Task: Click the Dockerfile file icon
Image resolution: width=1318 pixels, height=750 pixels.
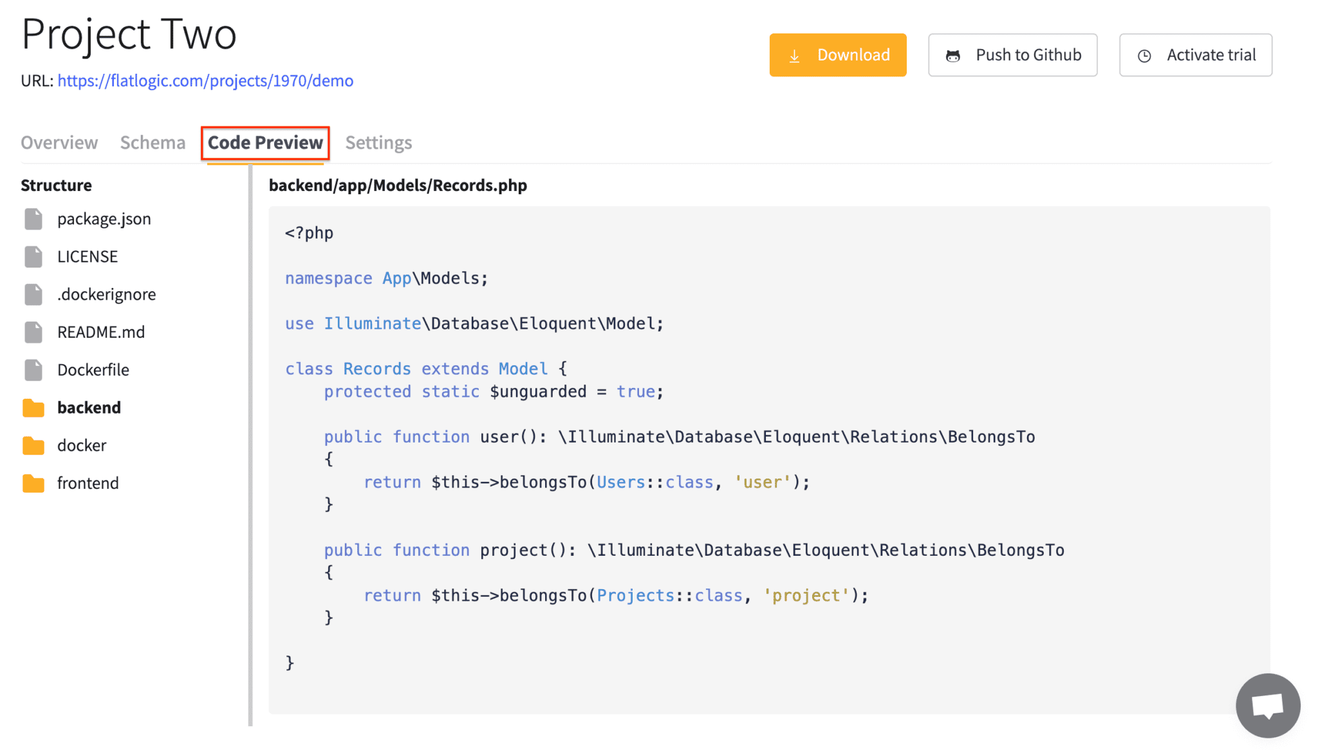Action: pos(33,370)
